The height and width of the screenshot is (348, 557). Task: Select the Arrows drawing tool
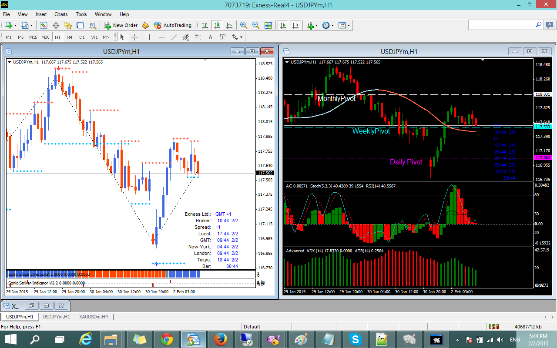point(235,37)
